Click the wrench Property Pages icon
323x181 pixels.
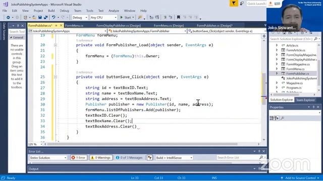pos(283,118)
